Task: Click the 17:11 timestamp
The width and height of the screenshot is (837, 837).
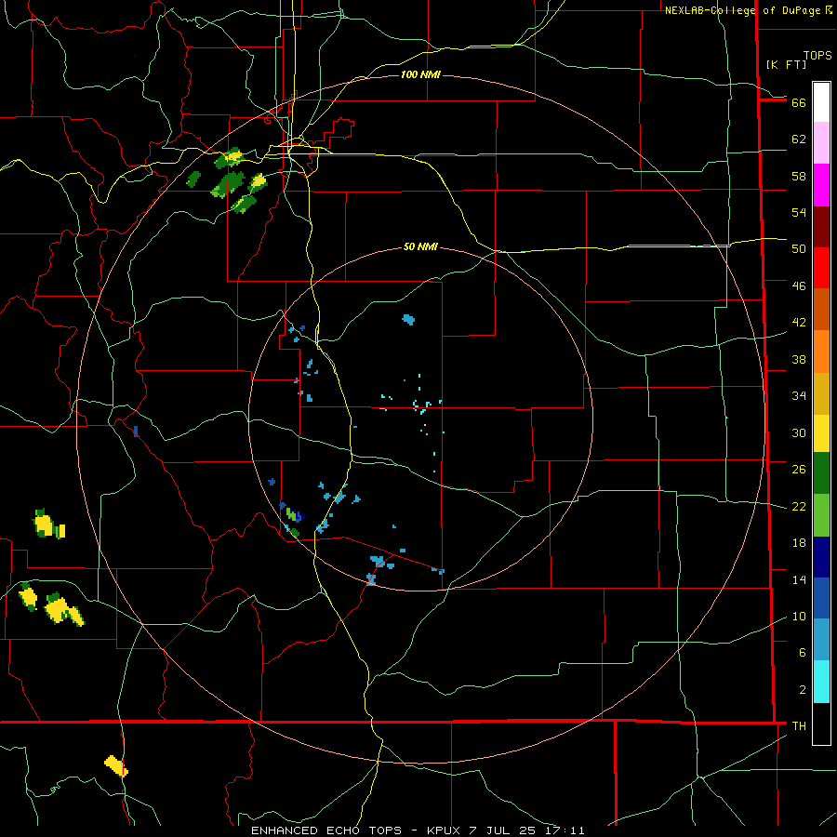Action: click(565, 830)
